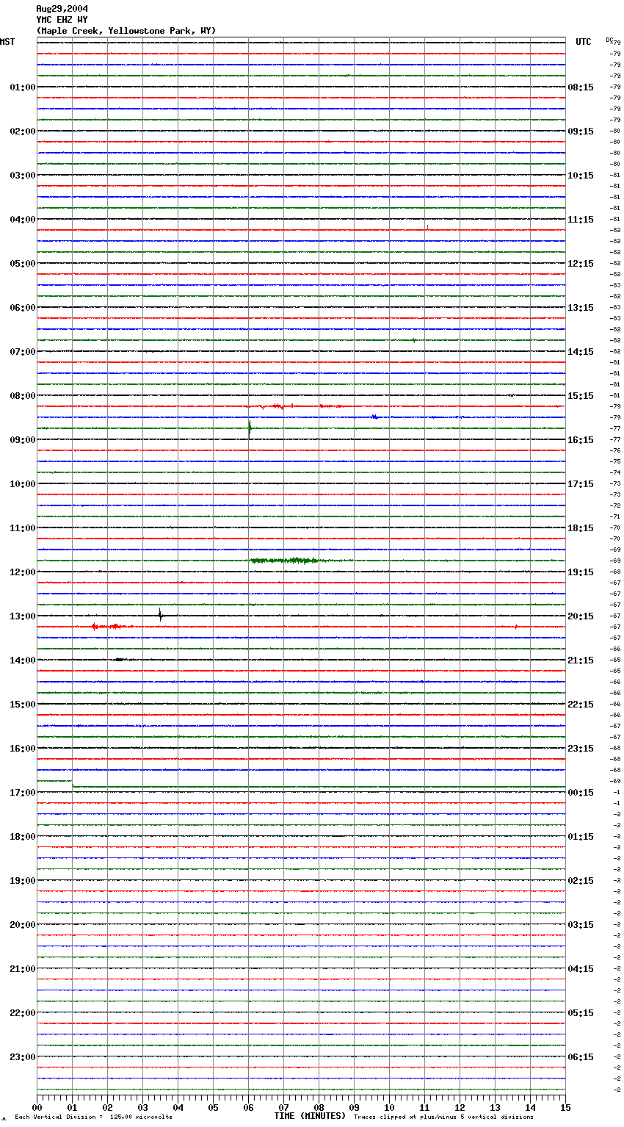This screenshot has width=624, height=1127.
Task: Click the date label Aug29,2004
Action: click(x=62, y=9)
